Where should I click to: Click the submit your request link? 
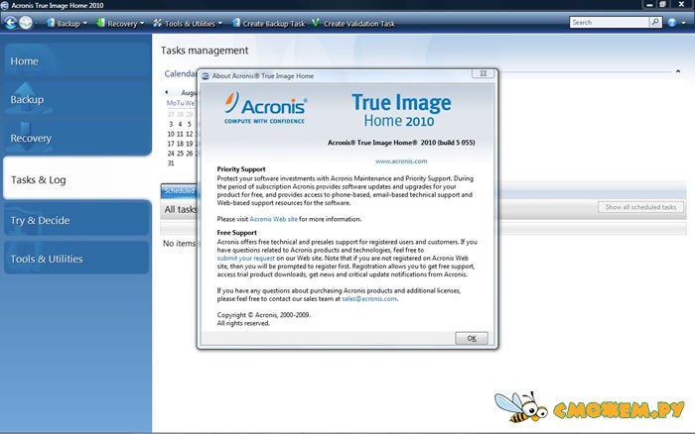[x=246, y=259]
